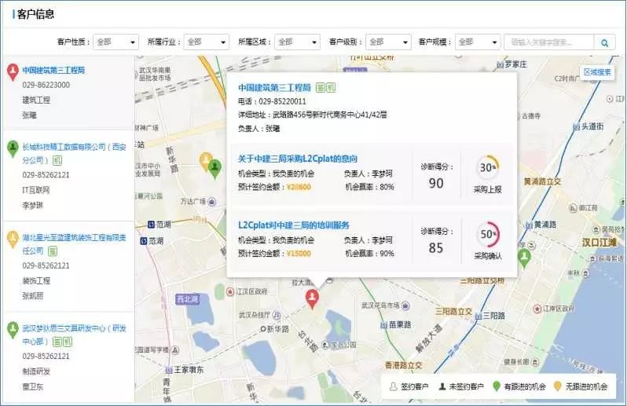Click the green map marker near 新华路

215,169
